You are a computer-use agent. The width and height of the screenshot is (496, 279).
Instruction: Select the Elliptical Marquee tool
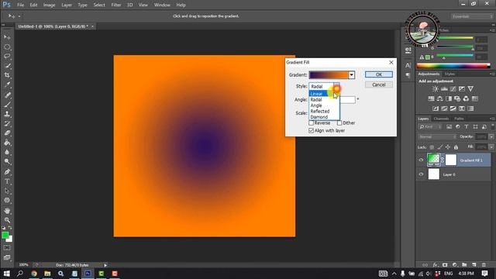coord(7,46)
